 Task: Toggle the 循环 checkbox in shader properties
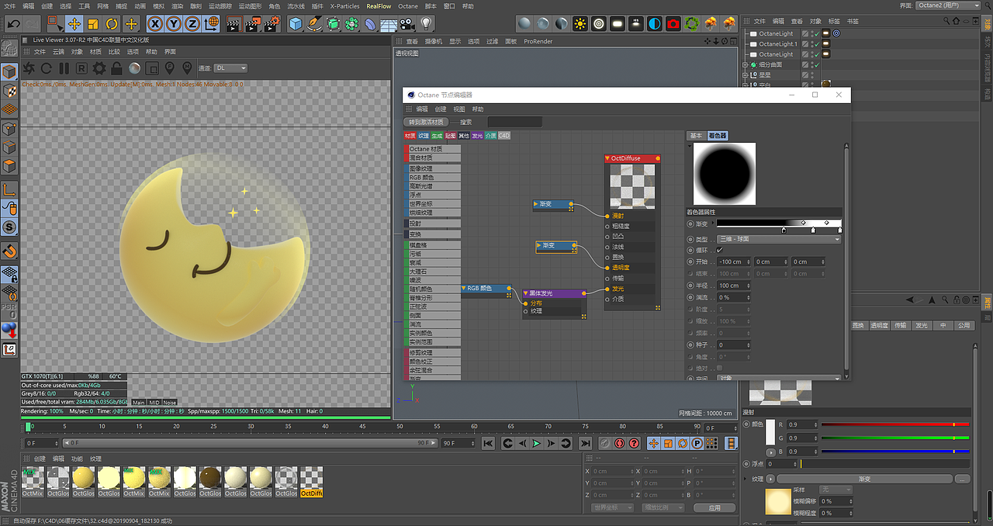(x=719, y=249)
